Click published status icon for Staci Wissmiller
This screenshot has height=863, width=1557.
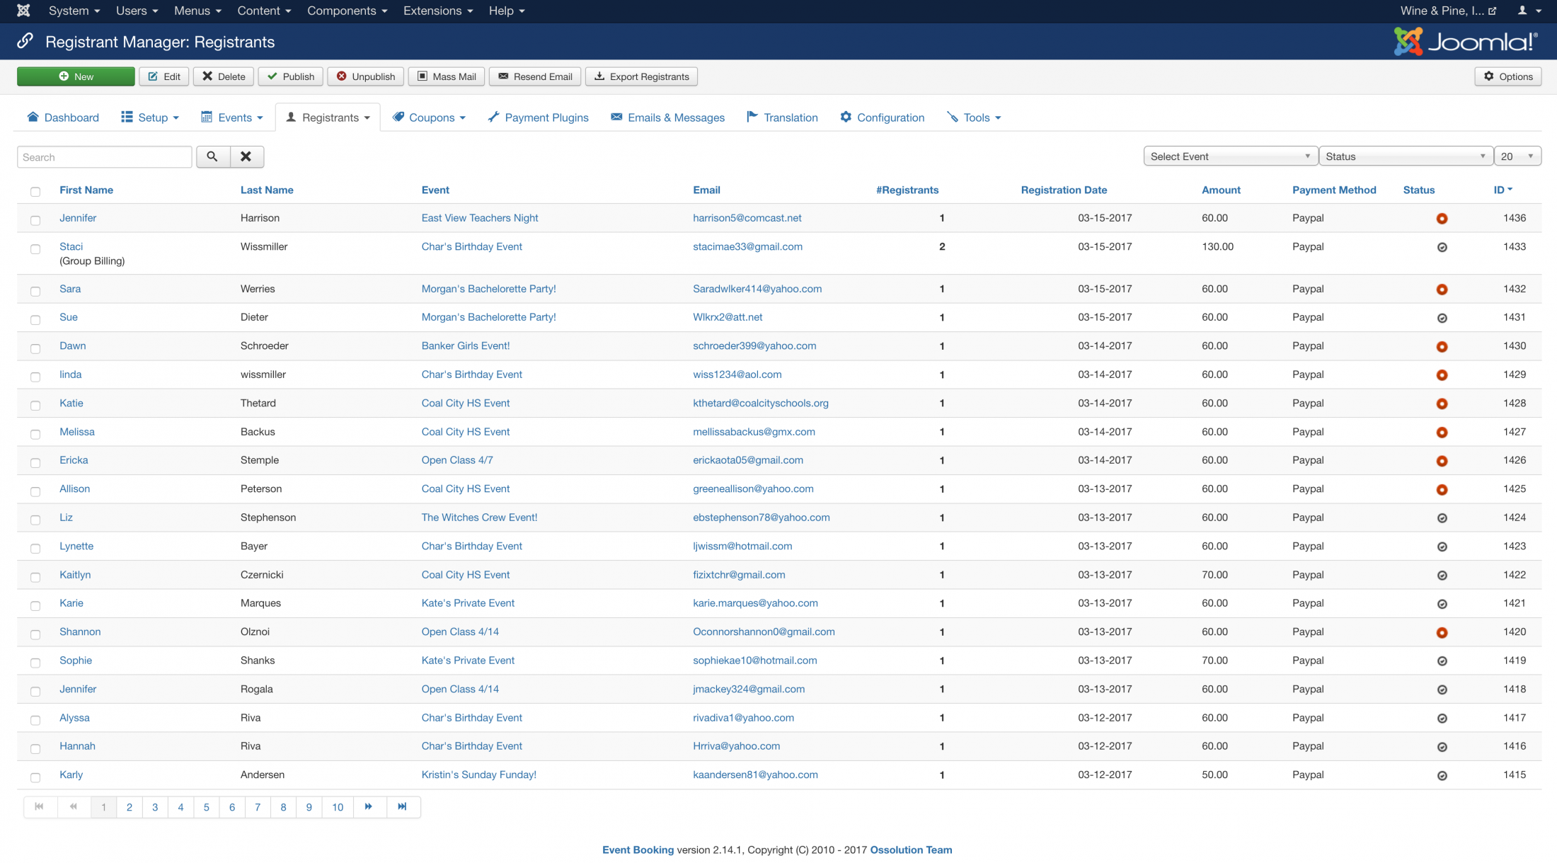(x=1442, y=247)
